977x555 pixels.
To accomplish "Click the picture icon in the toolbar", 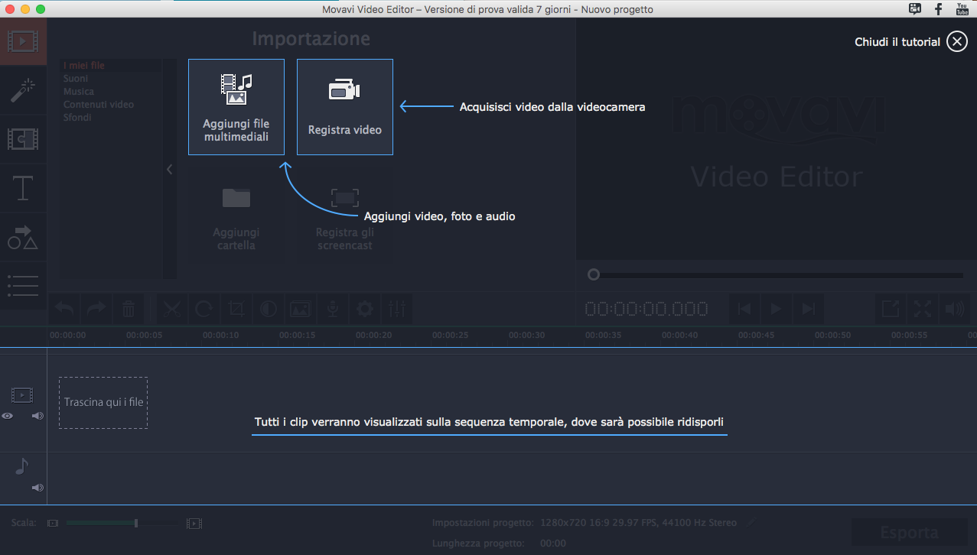I will point(301,309).
